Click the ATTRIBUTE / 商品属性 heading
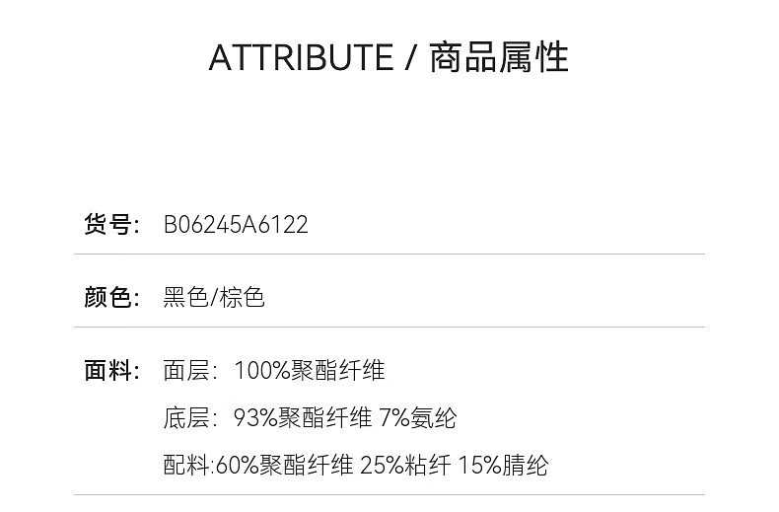 coord(389,57)
